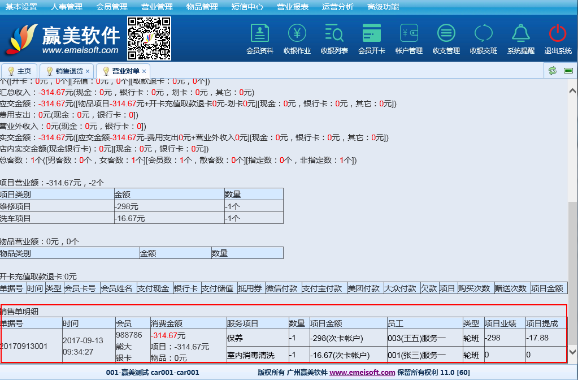Click the QR code image

(x=149, y=38)
